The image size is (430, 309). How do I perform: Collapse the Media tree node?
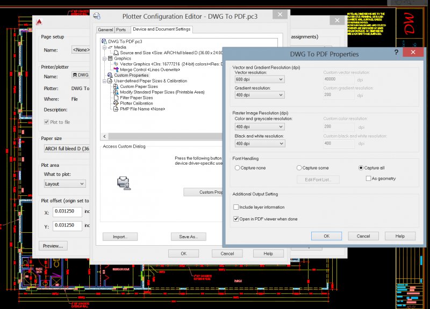click(104, 47)
